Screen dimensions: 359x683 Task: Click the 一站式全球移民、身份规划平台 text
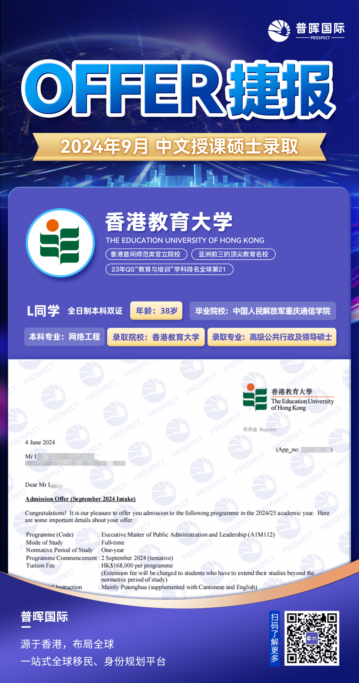click(93, 661)
